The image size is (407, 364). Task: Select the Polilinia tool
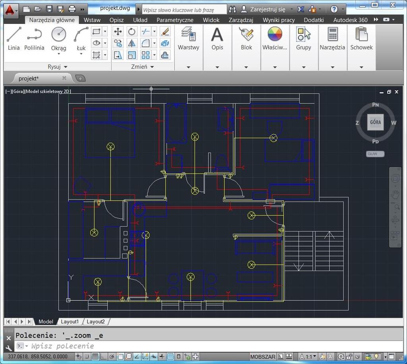34,39
